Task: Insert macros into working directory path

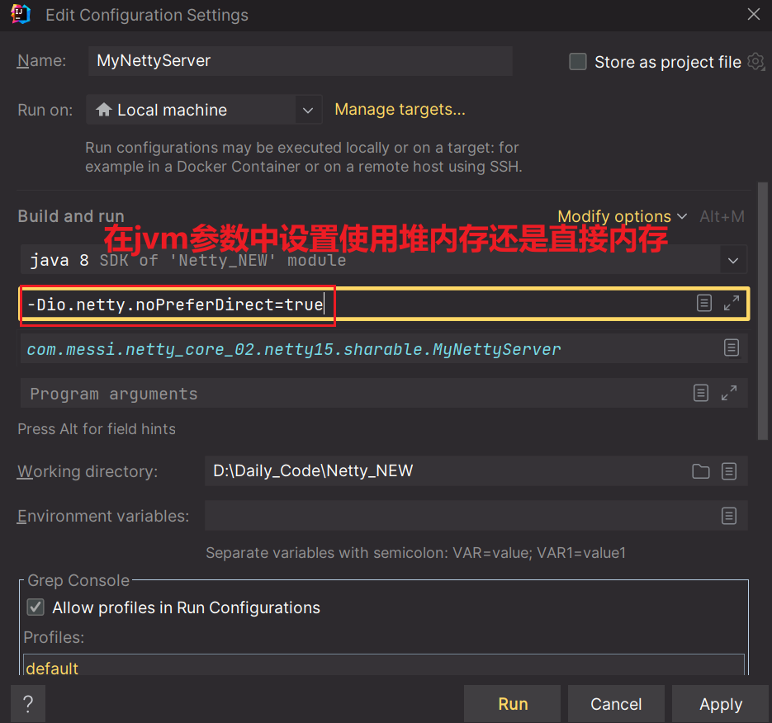Action: coord(729,470)
